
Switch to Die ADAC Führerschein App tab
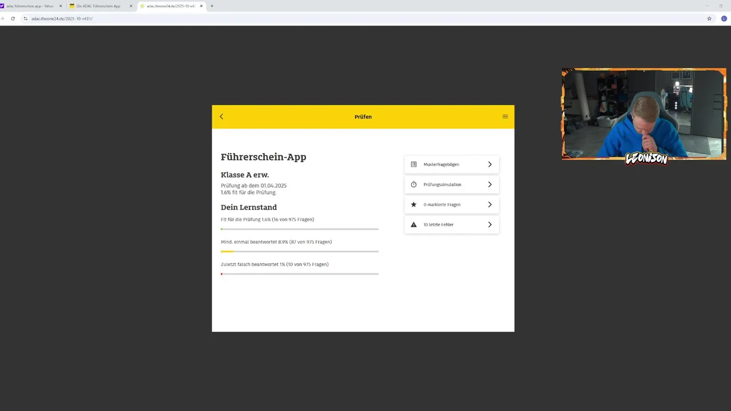point(98,6)
